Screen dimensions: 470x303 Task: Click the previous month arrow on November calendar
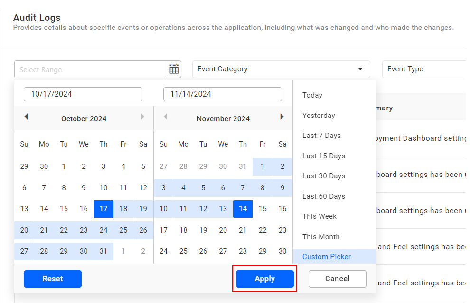tap(165, 117)
